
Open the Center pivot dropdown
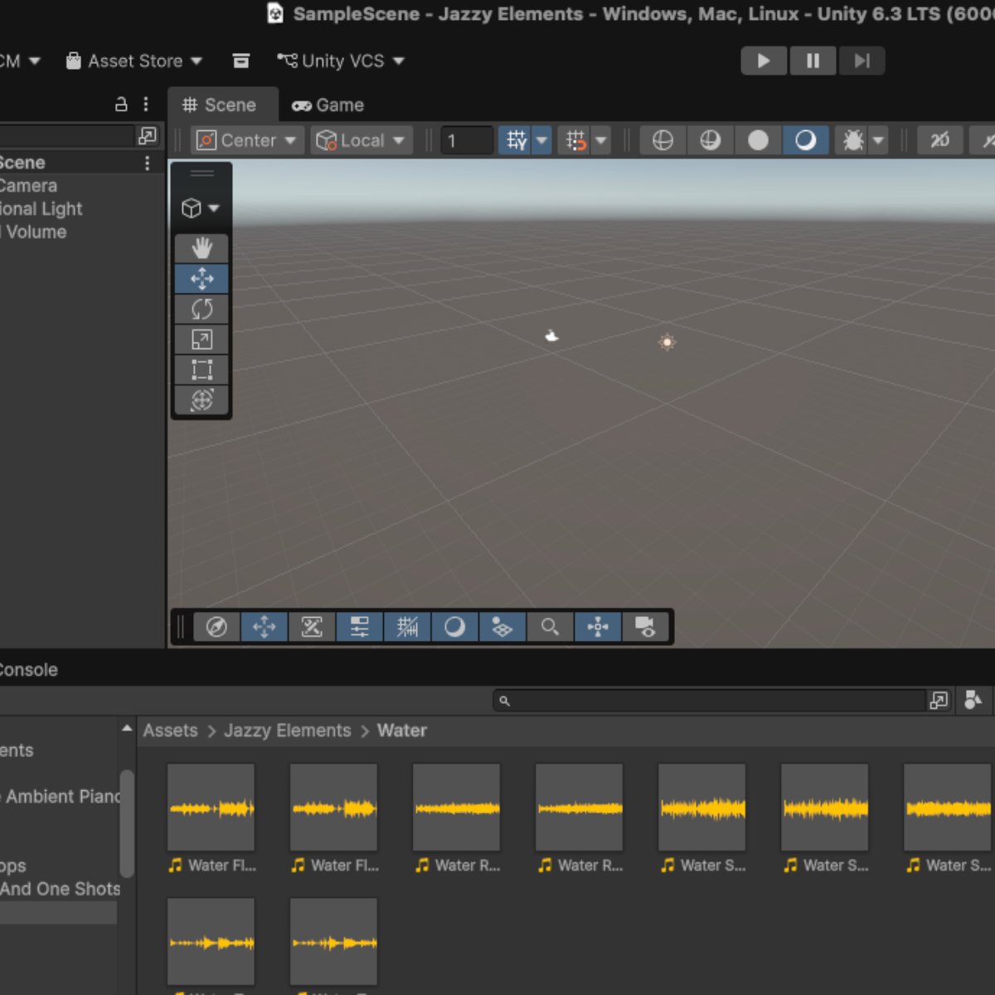click(245, 140)
